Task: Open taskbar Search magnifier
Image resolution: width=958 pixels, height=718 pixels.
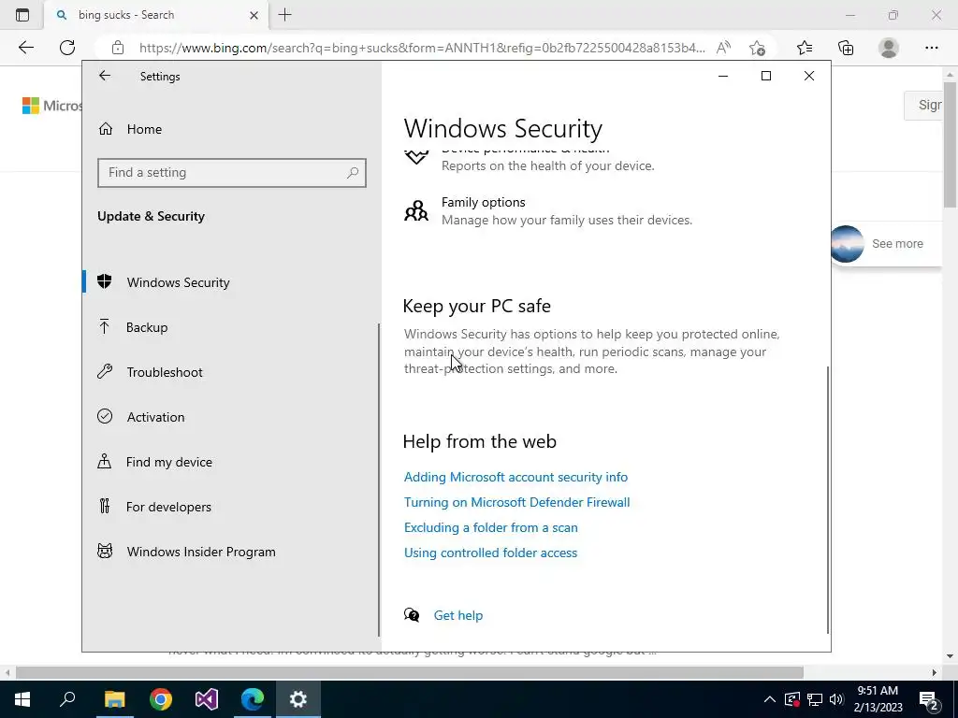Action: point(67,699)
